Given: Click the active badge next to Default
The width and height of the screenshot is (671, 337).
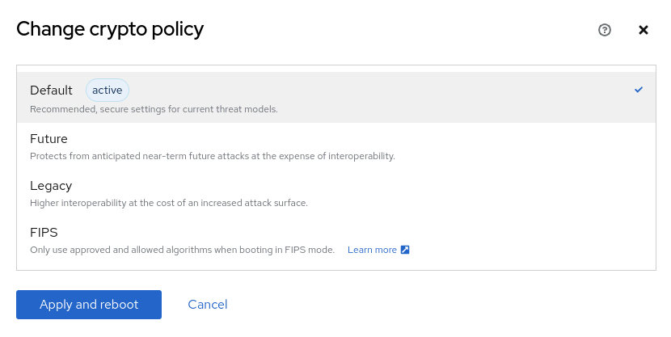Looking at the screenshot, I should pyautogui.click(x=107, y=91).
